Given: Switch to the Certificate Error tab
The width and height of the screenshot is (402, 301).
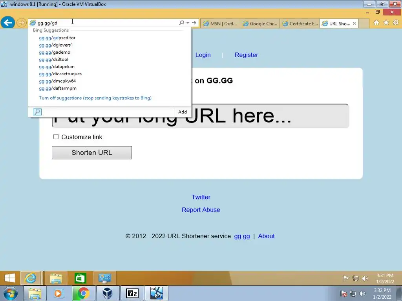Looking at the screenshot, I should [300, 24].
